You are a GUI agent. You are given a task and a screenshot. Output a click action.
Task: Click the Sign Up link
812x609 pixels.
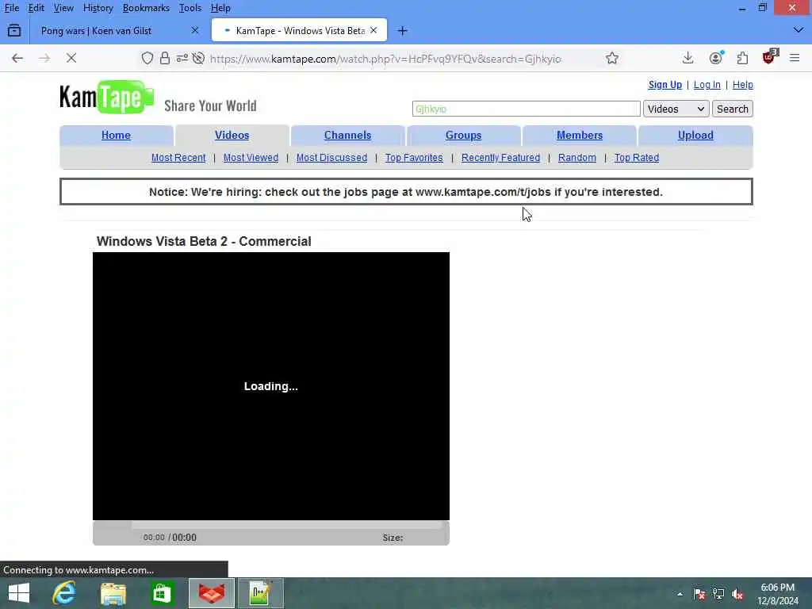pyautogui.click(x=665, y=85)
